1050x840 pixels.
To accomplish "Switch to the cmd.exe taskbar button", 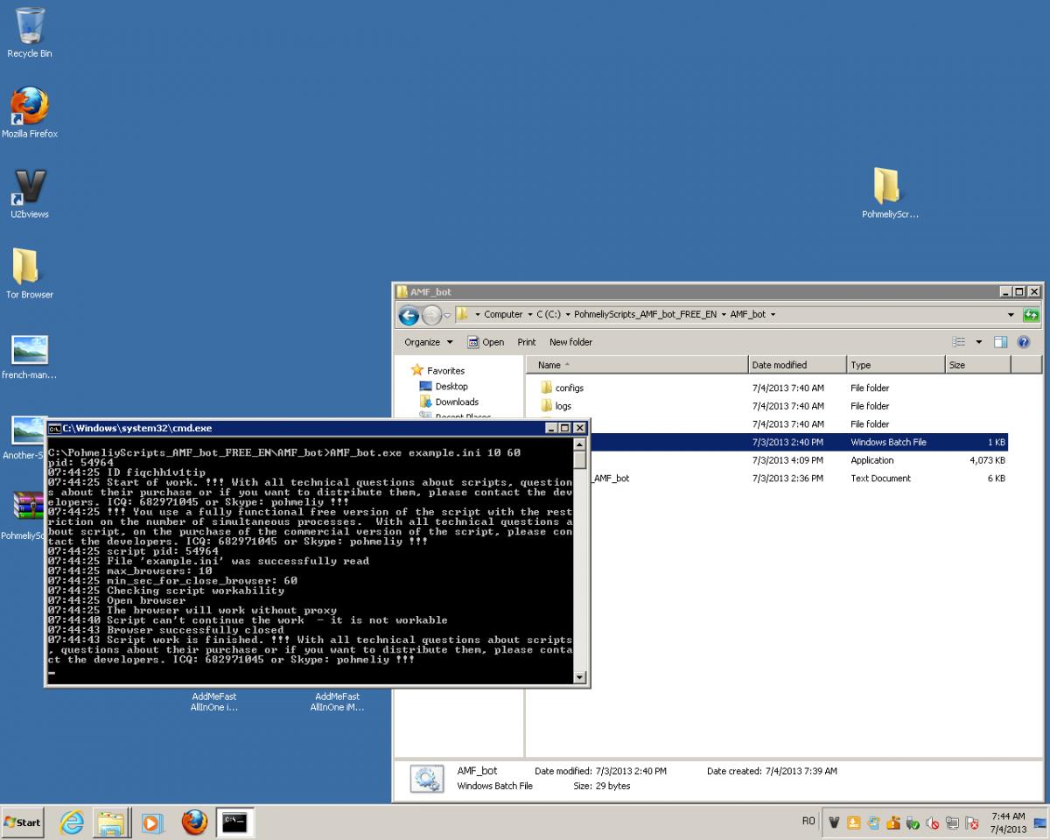I will coord(234,822).
